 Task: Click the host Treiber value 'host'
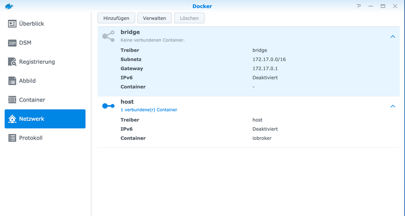257,120
